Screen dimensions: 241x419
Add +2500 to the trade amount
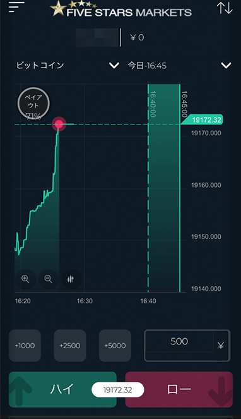tap(70, 346)
